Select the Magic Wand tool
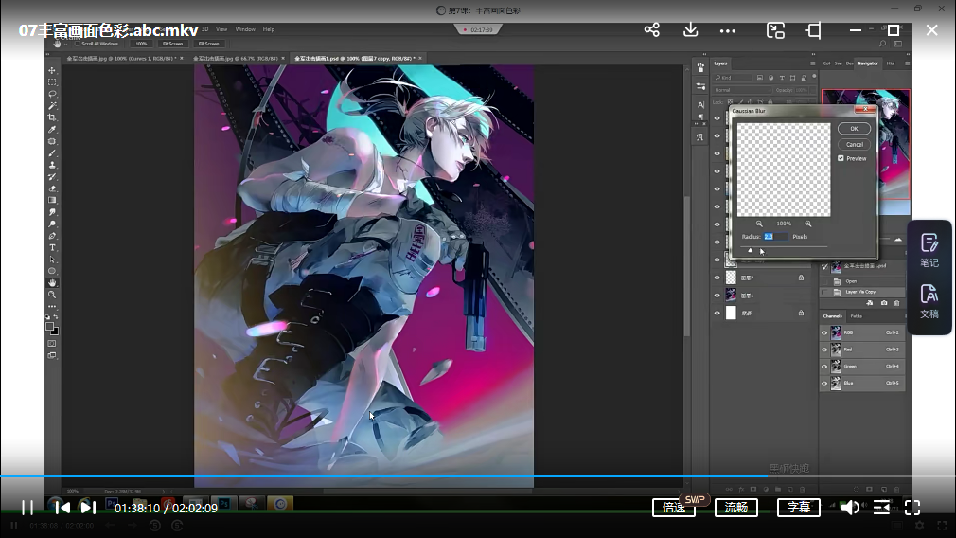 (52, 105)
